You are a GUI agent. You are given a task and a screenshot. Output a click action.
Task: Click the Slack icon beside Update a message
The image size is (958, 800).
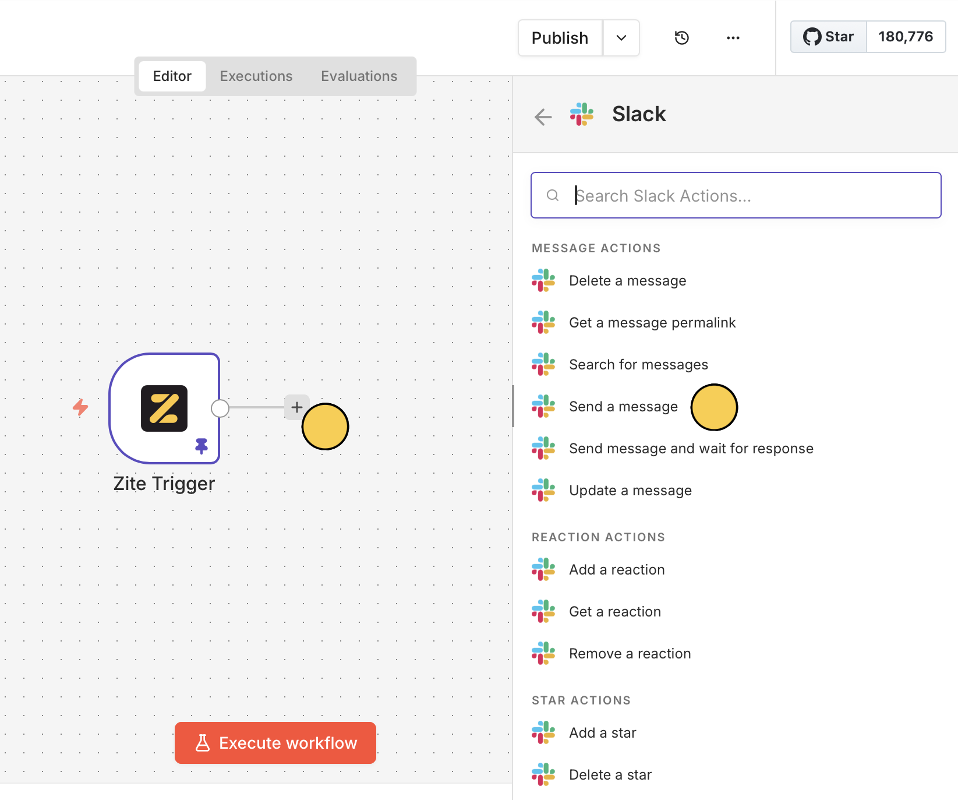coord(543,491)
